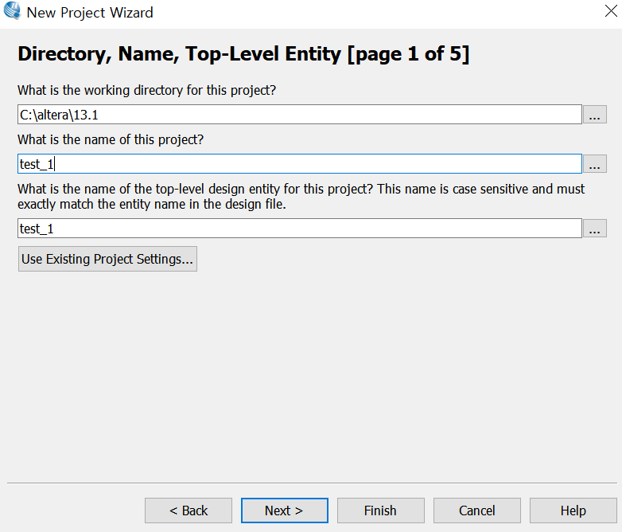
Task: Proceed to page 2 with Next button
Action: tap(285, 510)
